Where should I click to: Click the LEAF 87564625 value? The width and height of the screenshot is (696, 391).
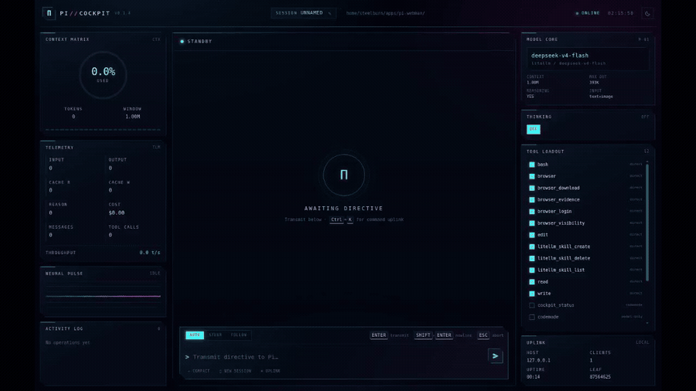(600, 377)
